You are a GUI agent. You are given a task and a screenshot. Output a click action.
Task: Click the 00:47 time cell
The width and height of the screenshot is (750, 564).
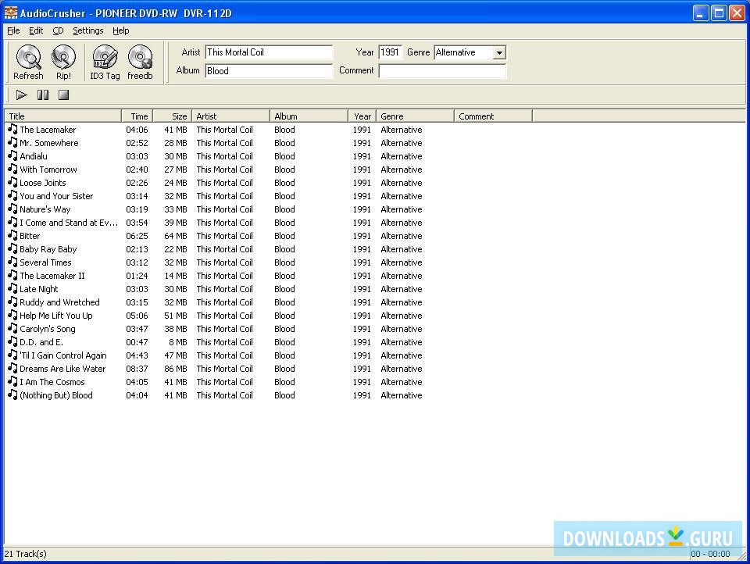(137, 342)
